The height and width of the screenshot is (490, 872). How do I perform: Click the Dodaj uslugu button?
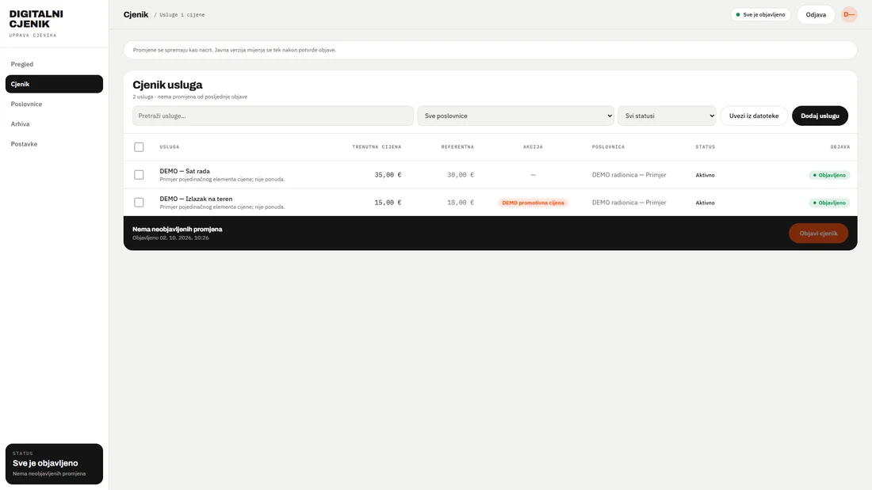tap(820, 116)
